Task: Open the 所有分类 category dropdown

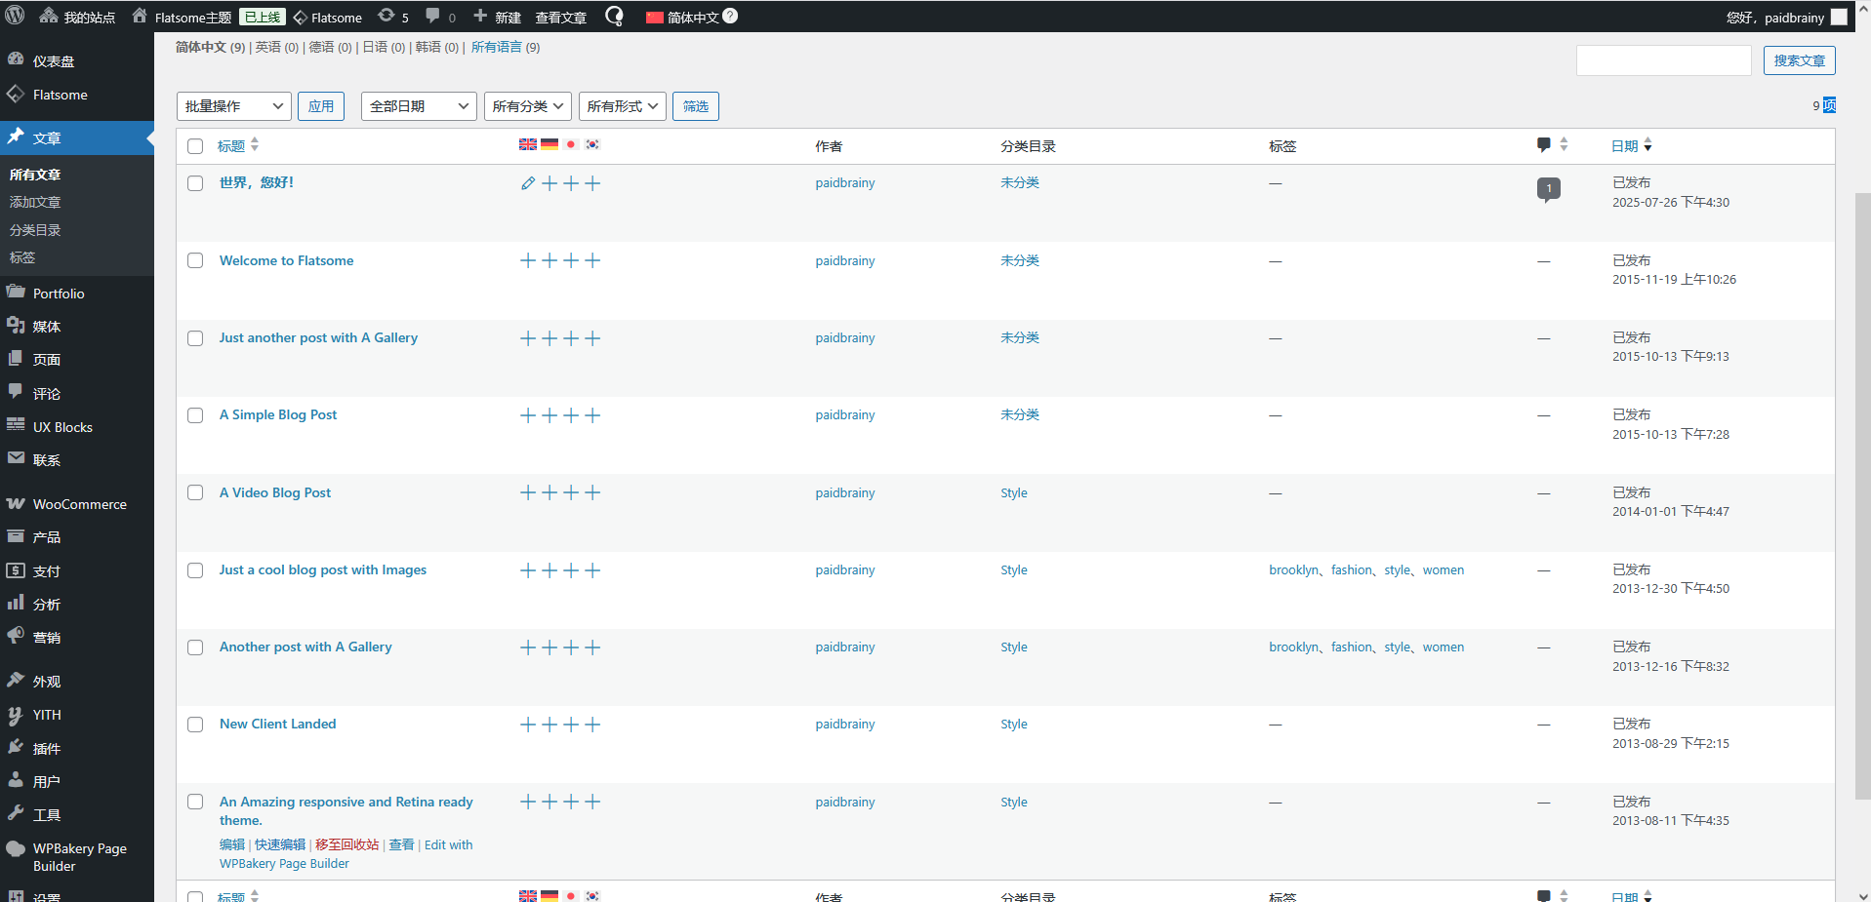Action: [x=528, y=106]
